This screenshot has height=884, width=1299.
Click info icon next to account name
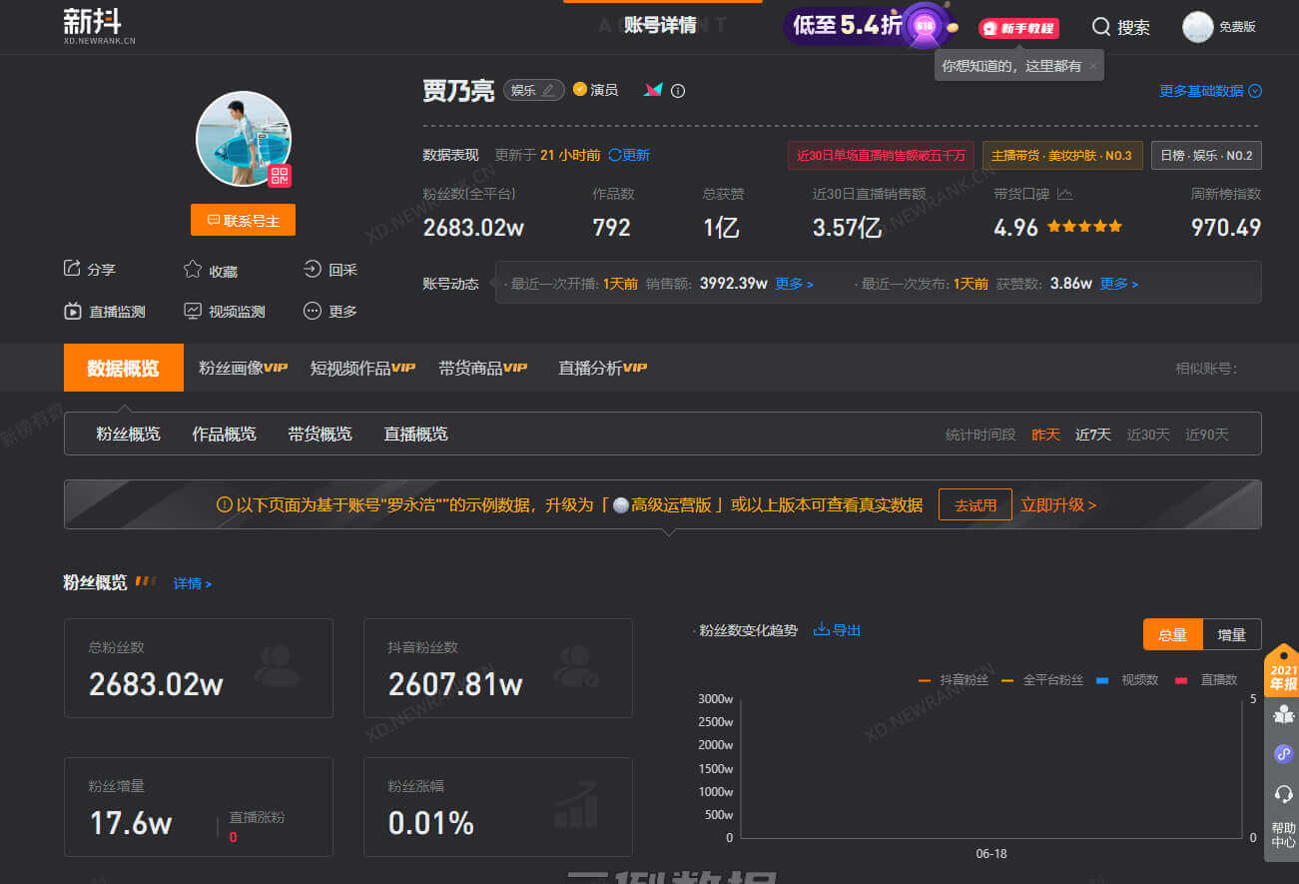coord(678,91)
